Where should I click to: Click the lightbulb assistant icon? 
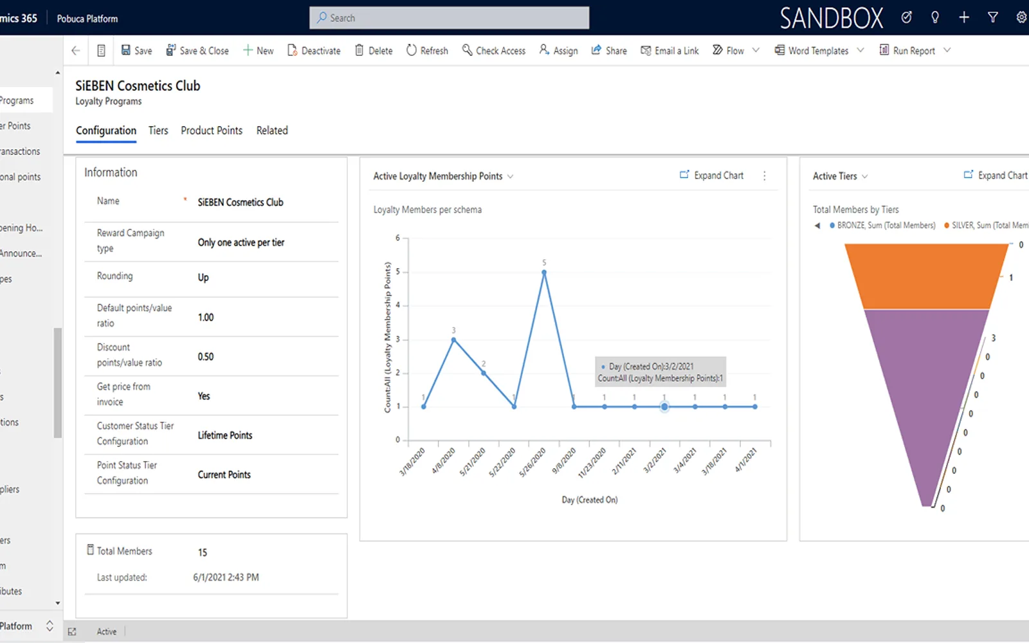tap(935, 17)
